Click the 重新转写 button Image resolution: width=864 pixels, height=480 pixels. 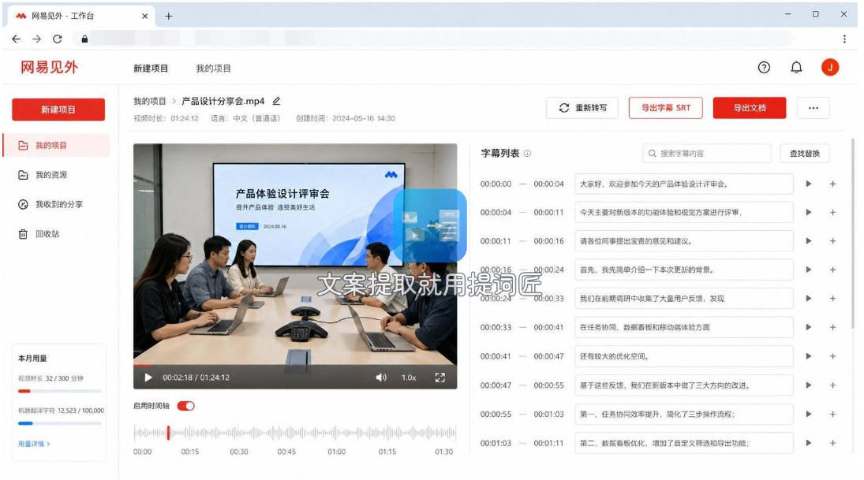click(582, 108)
